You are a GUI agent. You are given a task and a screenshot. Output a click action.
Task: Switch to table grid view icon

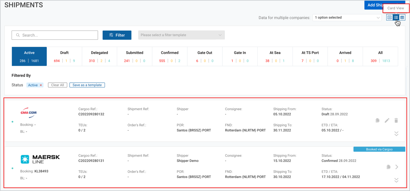pos(402,17)
